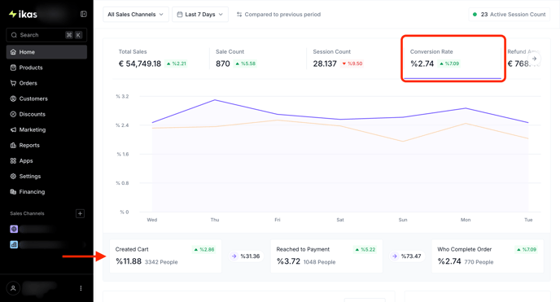The height and width of the screenshot is (302, 560).
Task: Click the Reports chart icon
Action: pyautogui.click(x=13, y=145)
